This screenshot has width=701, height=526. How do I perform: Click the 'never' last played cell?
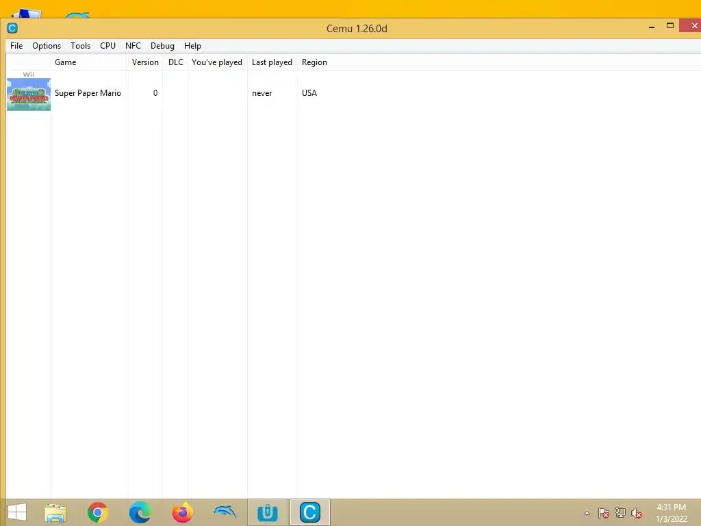tap(262, 93)
